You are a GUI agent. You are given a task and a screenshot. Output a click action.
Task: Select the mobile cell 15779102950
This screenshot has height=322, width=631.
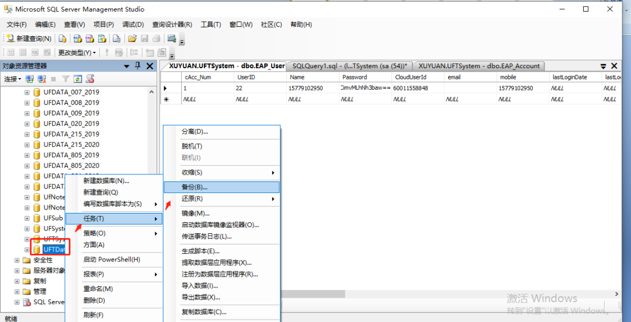click(x=522, y=88)
